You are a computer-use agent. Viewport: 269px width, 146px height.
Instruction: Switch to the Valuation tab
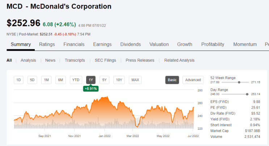point(159,44)
